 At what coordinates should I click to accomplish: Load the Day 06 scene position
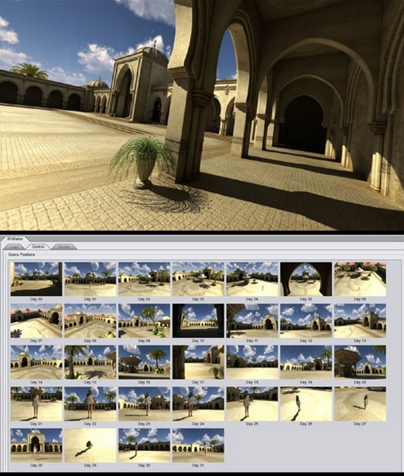[360, 278]
